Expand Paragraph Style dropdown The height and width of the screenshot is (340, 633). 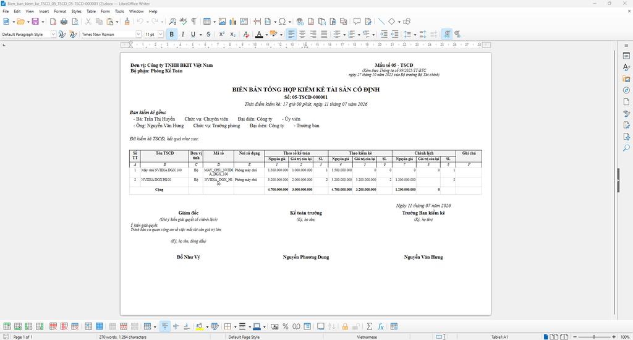(x=53, y=35)
